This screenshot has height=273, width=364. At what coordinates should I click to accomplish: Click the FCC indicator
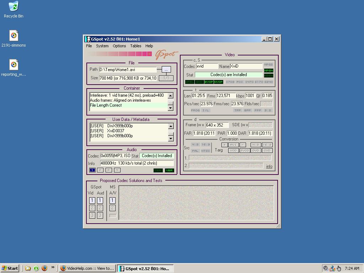[x=240, y=82]
